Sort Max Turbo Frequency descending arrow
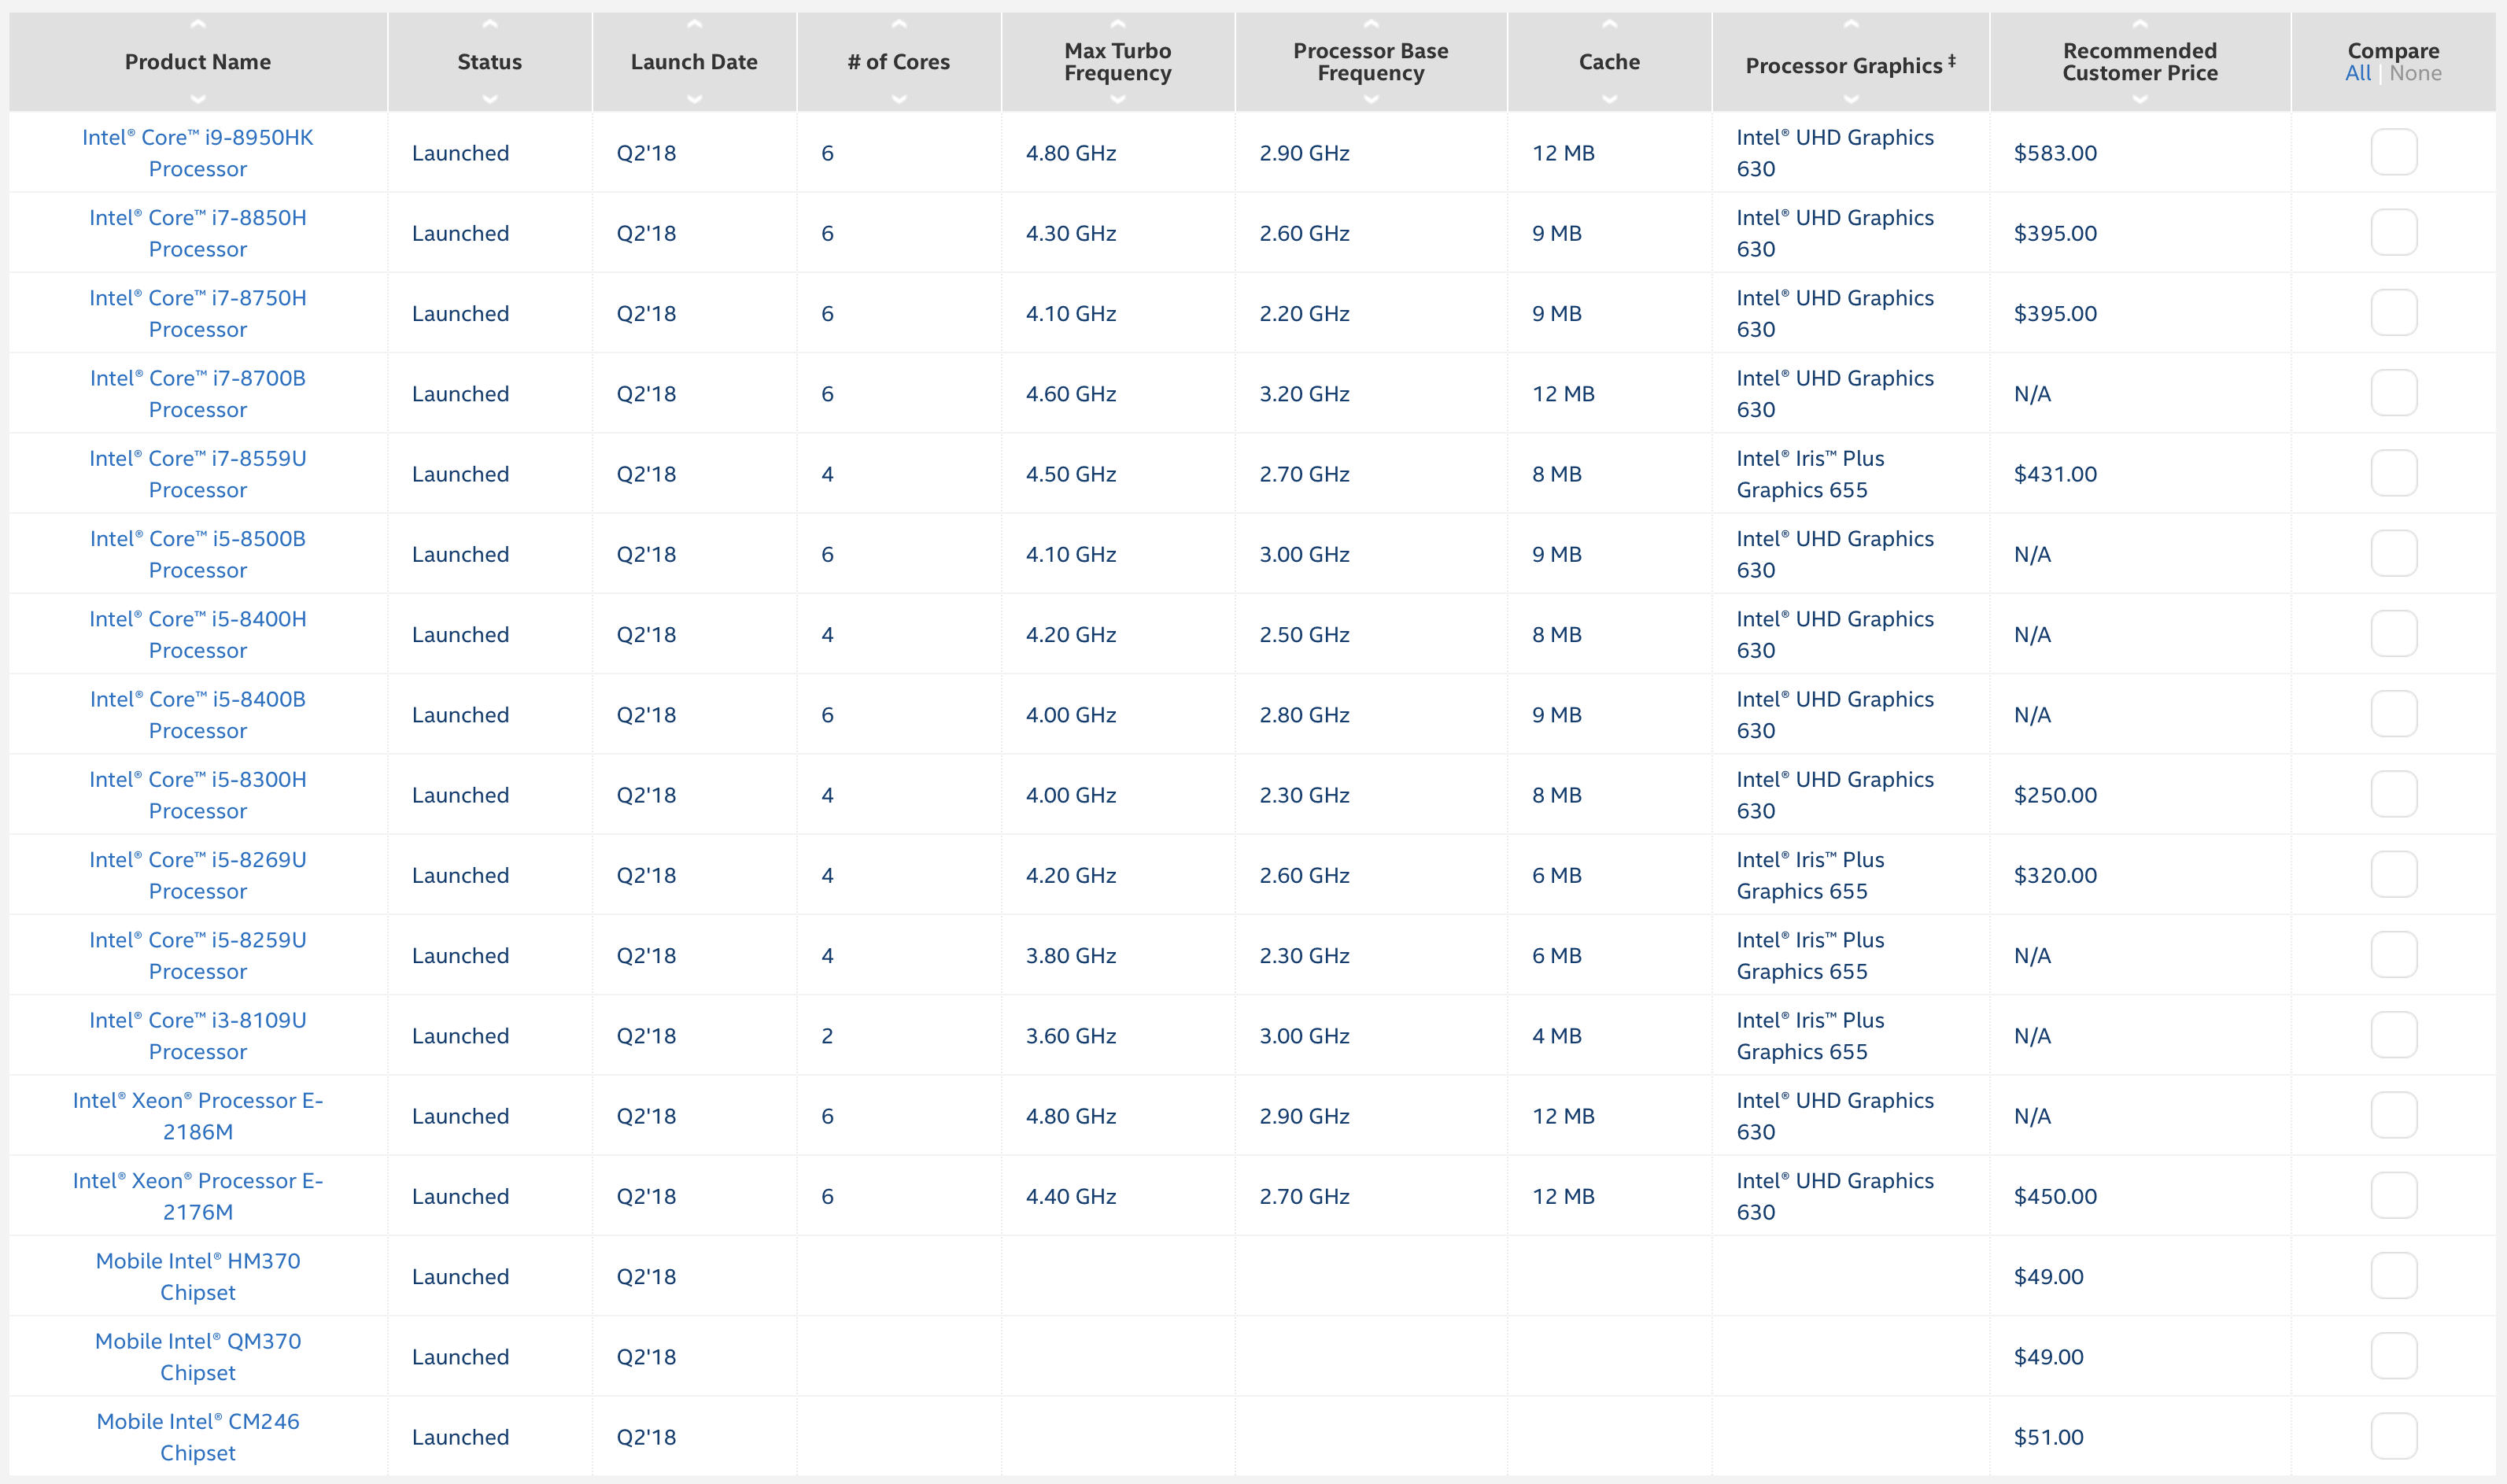2507x1484 pixels. 1118,99
